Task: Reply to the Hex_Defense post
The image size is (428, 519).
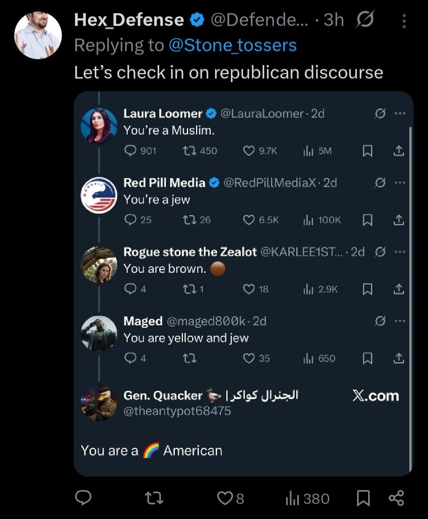Action: (x=83, y=498)
